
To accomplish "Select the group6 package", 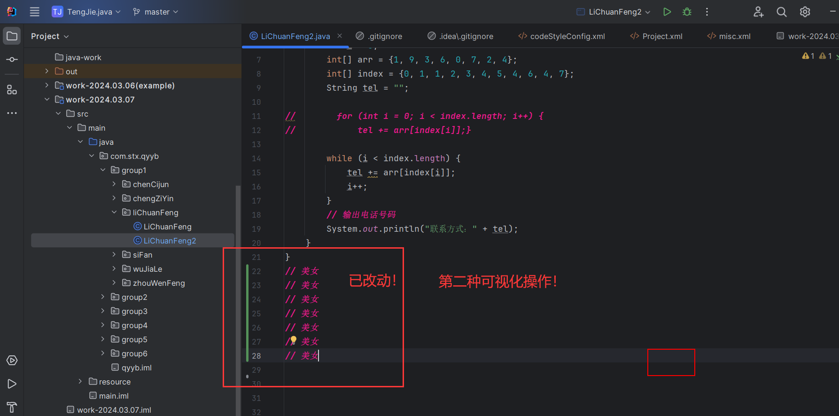I will tap(129, 353).
